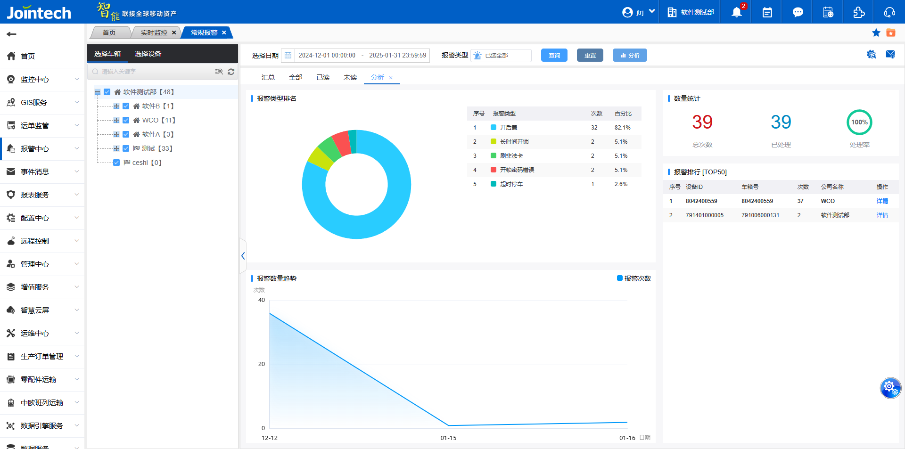Open the notification bell icon

click(736, 12)
